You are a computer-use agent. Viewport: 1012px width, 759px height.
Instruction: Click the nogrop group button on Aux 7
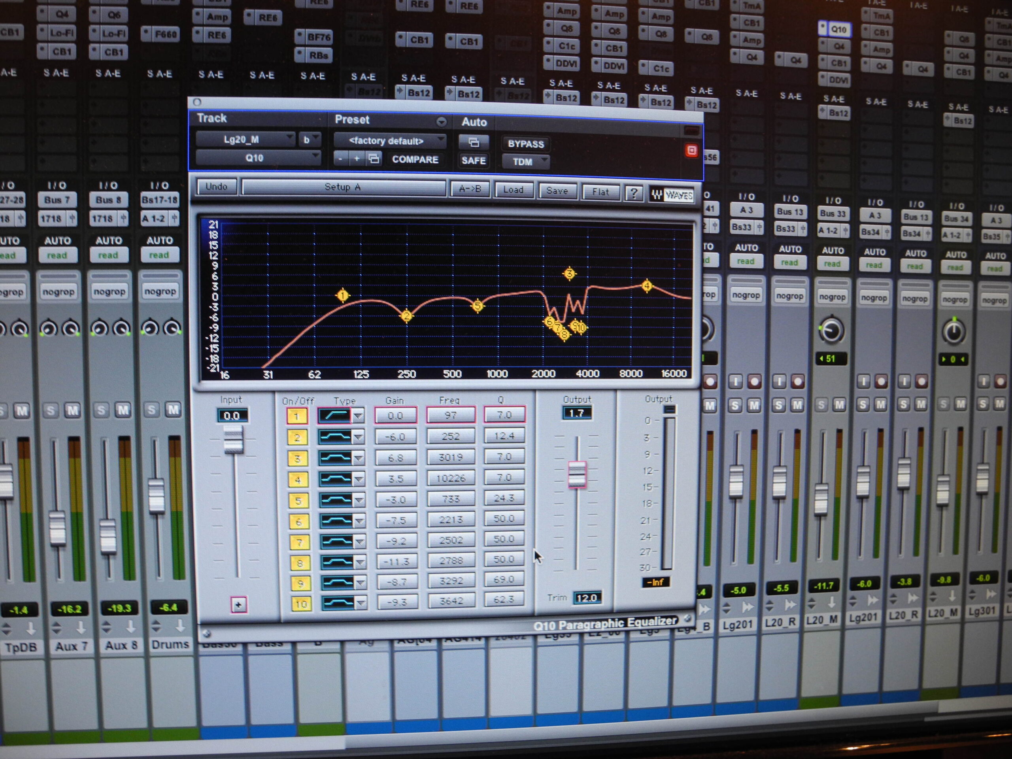tap(58, 291)
